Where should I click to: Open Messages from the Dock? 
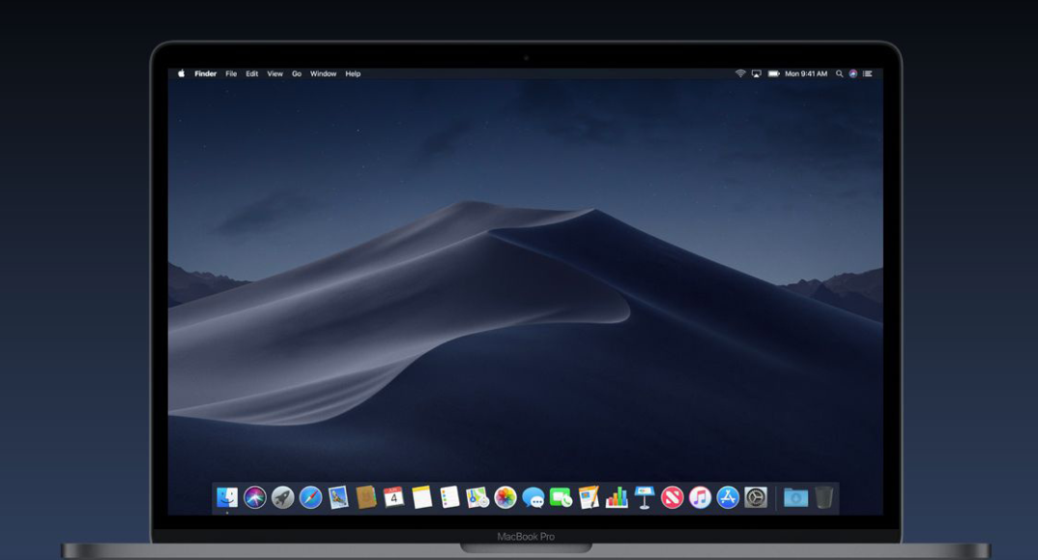(533, 497)
